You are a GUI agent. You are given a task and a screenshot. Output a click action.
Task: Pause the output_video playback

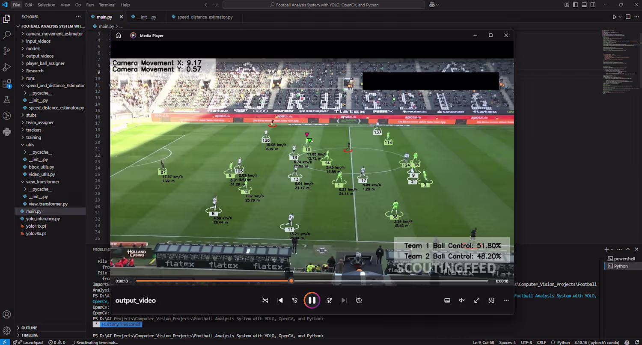click(x=312, y=300)
